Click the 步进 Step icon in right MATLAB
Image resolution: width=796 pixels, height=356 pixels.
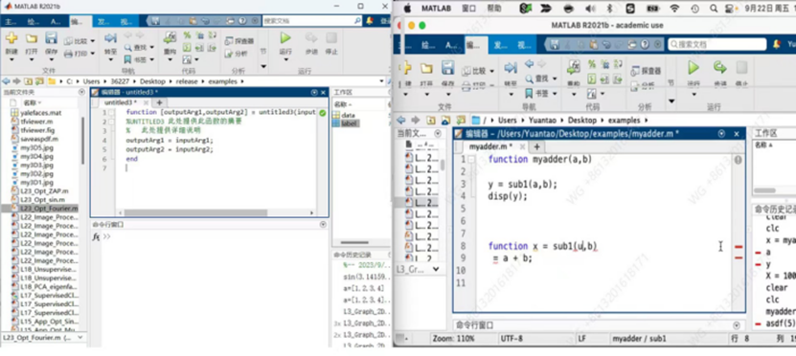[720, 67]
